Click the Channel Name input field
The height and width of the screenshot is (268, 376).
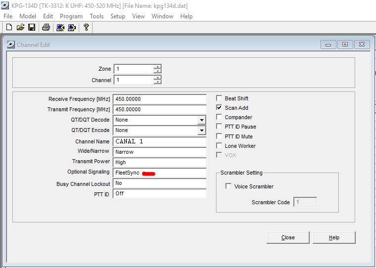tap(160, 141)
